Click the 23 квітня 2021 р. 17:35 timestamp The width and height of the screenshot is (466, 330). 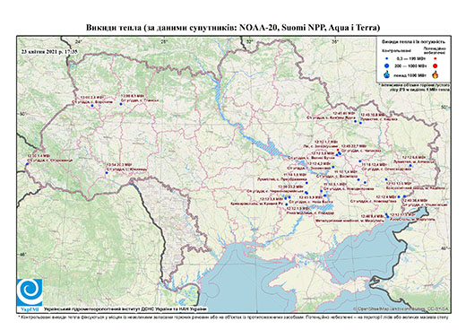tap(49, 51)
